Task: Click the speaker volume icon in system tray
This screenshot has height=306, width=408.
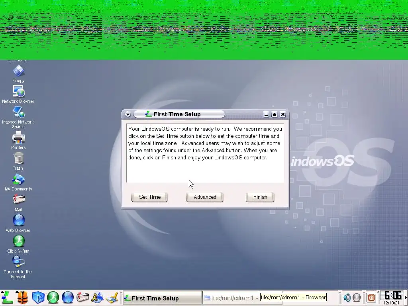Action: click(x=347, y=297)
